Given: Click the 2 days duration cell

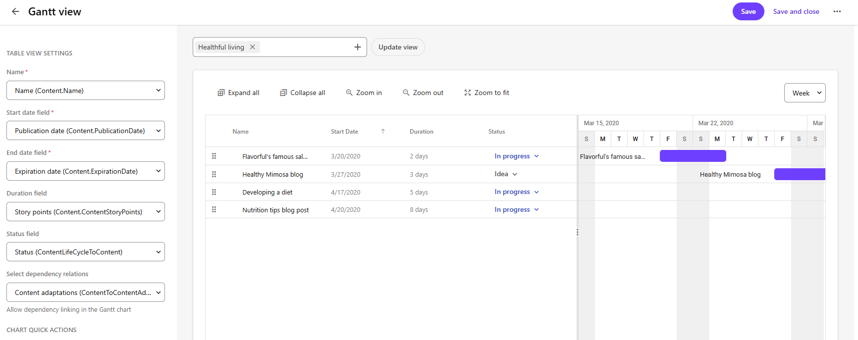Looking at the screenshot, I should point(419,156).
